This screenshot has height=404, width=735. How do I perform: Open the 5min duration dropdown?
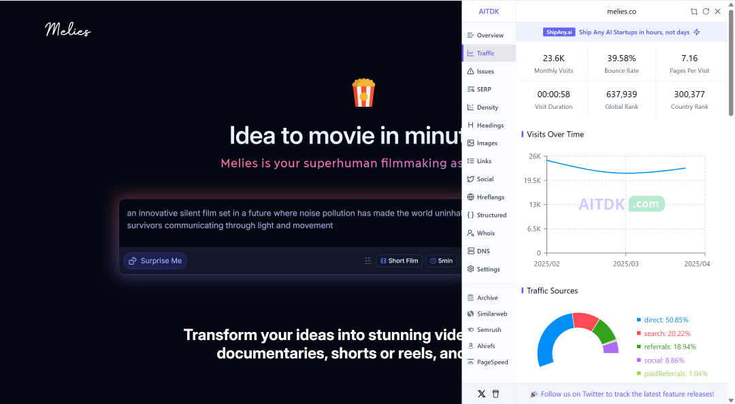pos(442,260)
